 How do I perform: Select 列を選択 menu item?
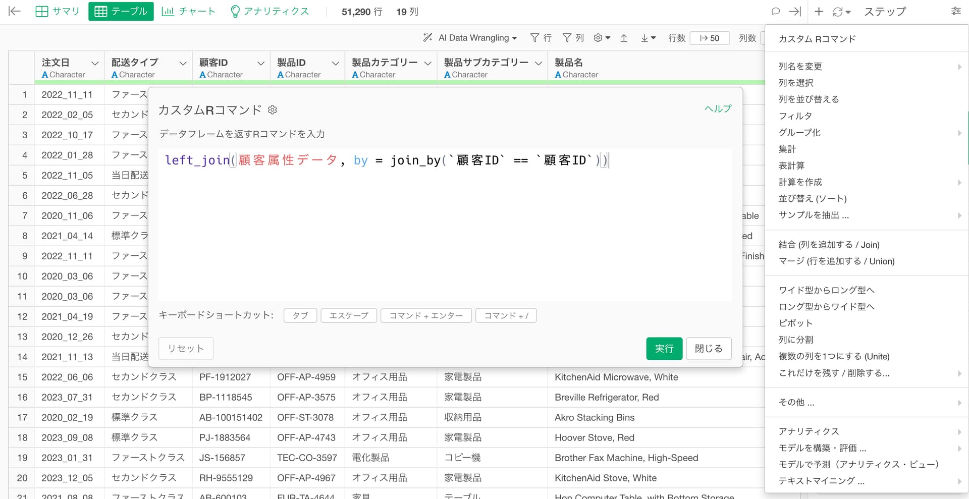(x=867, y=83)
